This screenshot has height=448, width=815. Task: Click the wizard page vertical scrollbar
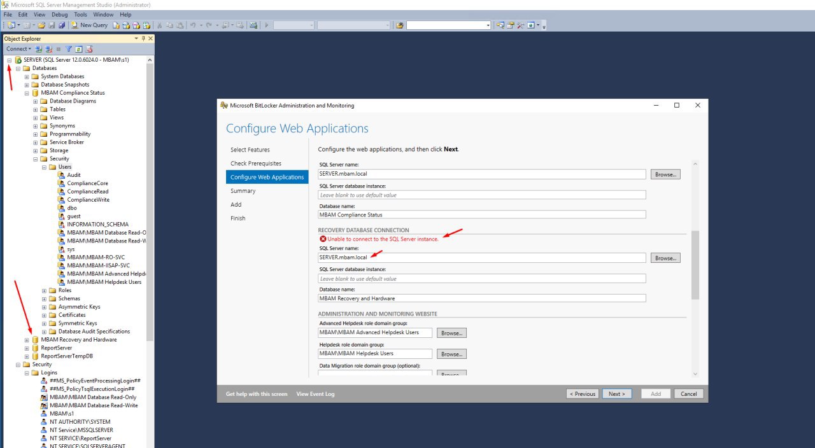(x=695, y=264)
